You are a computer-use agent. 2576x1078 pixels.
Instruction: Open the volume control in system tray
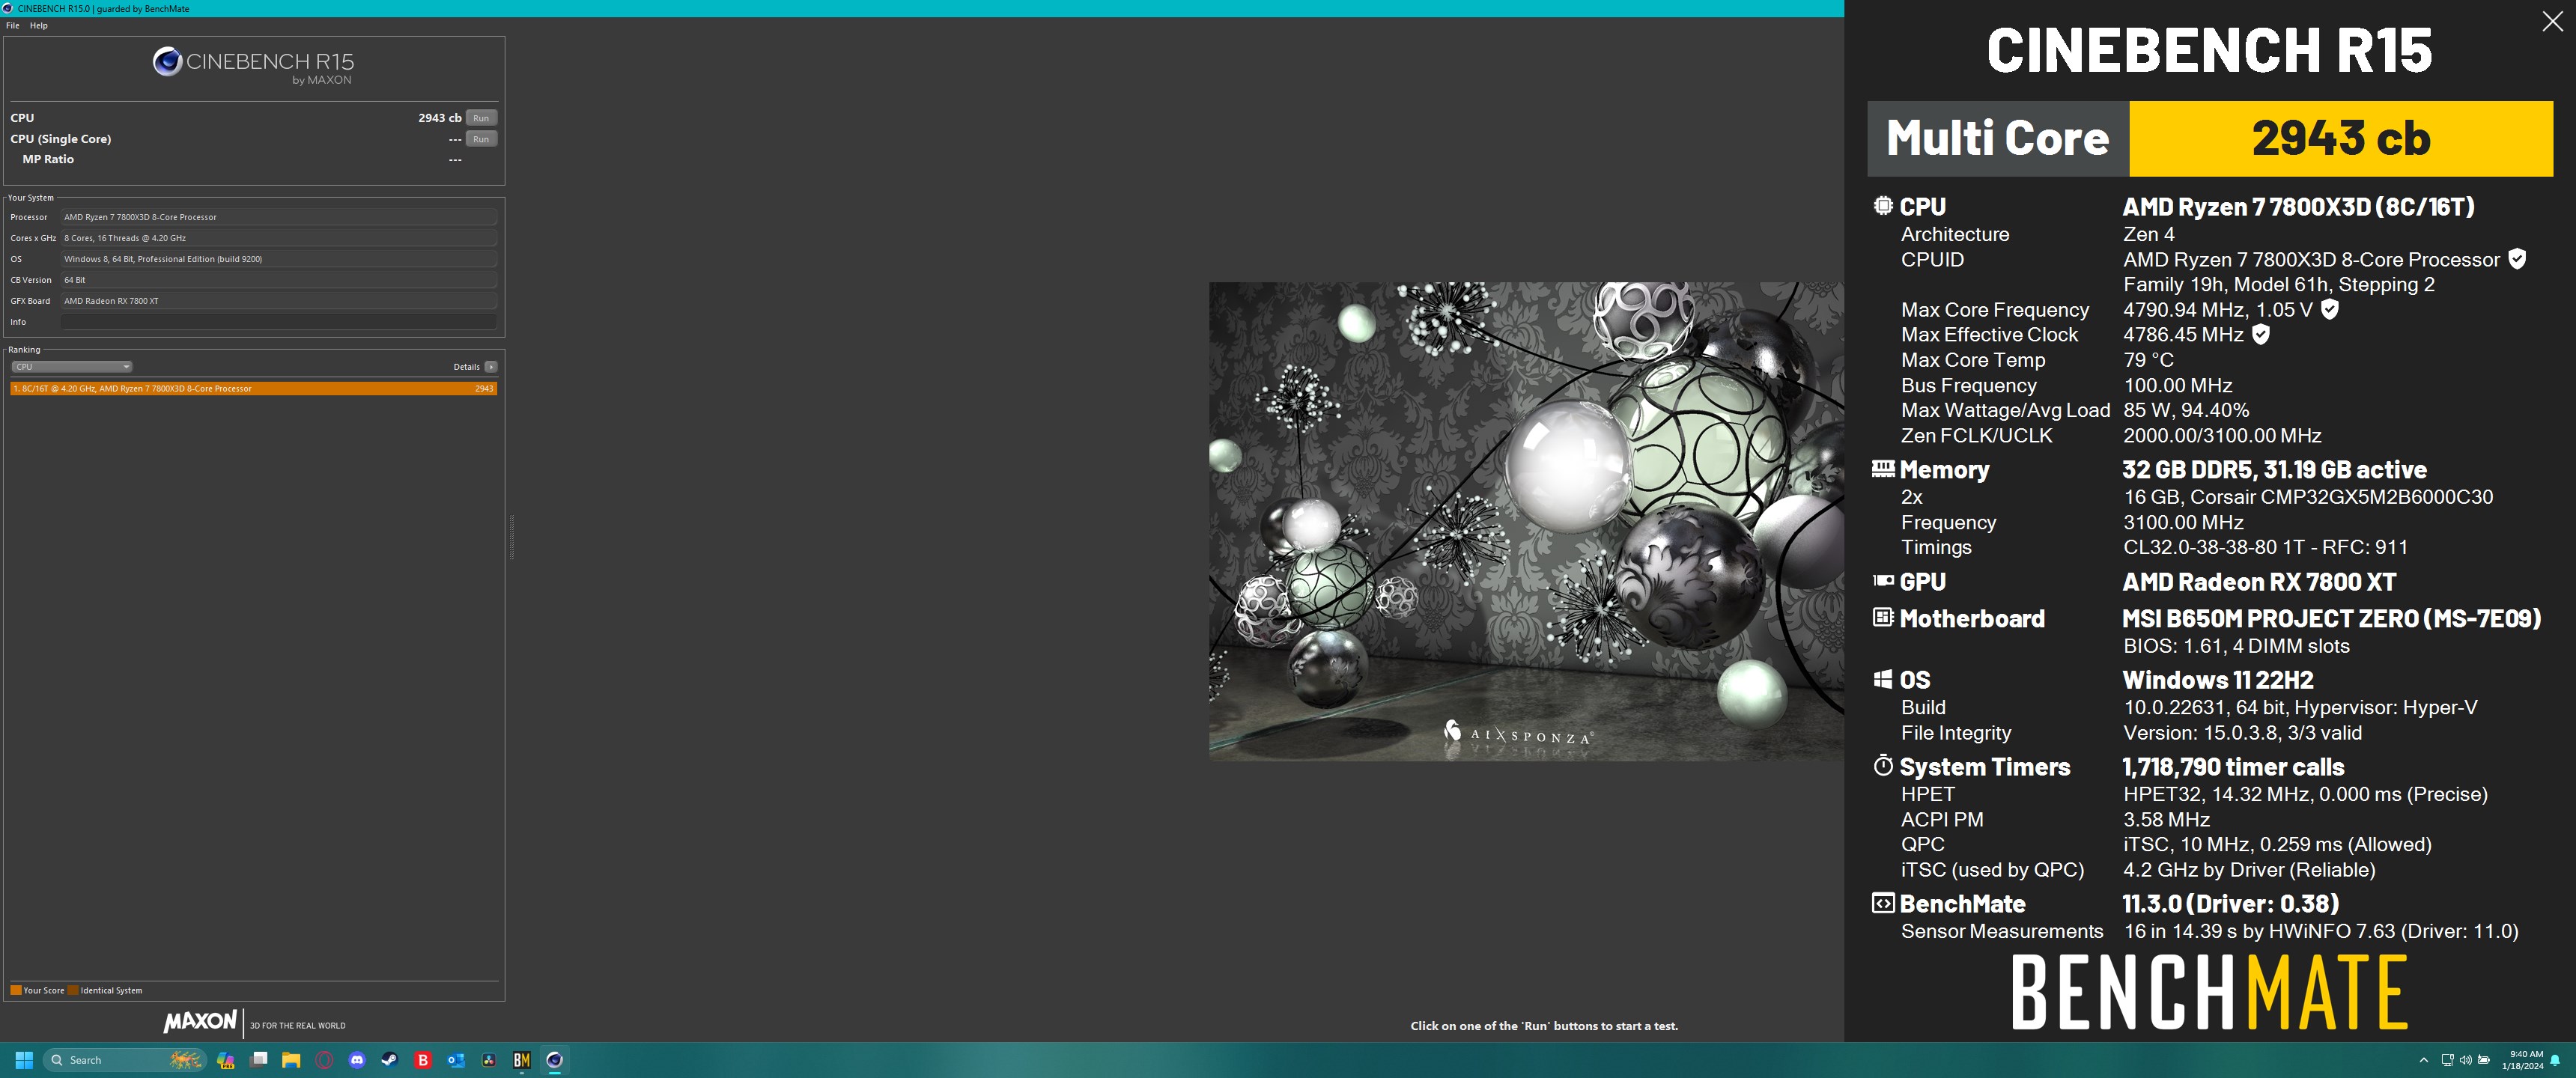click(2465, 1060)
